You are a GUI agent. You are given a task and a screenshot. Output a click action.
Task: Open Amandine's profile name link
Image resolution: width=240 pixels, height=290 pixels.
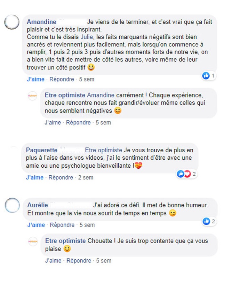(41, 22)
